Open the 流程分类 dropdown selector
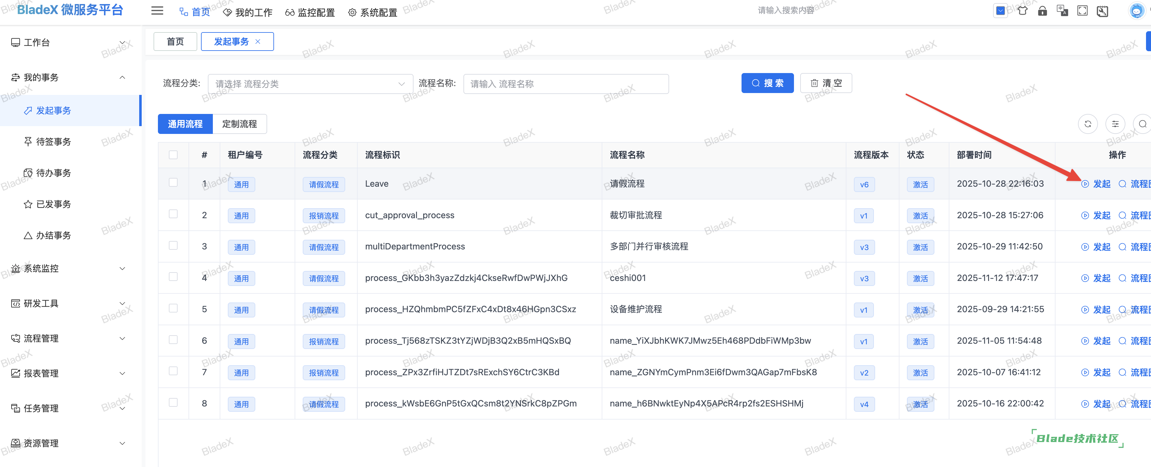The image size is (1151, 467). tap(310, 84)
